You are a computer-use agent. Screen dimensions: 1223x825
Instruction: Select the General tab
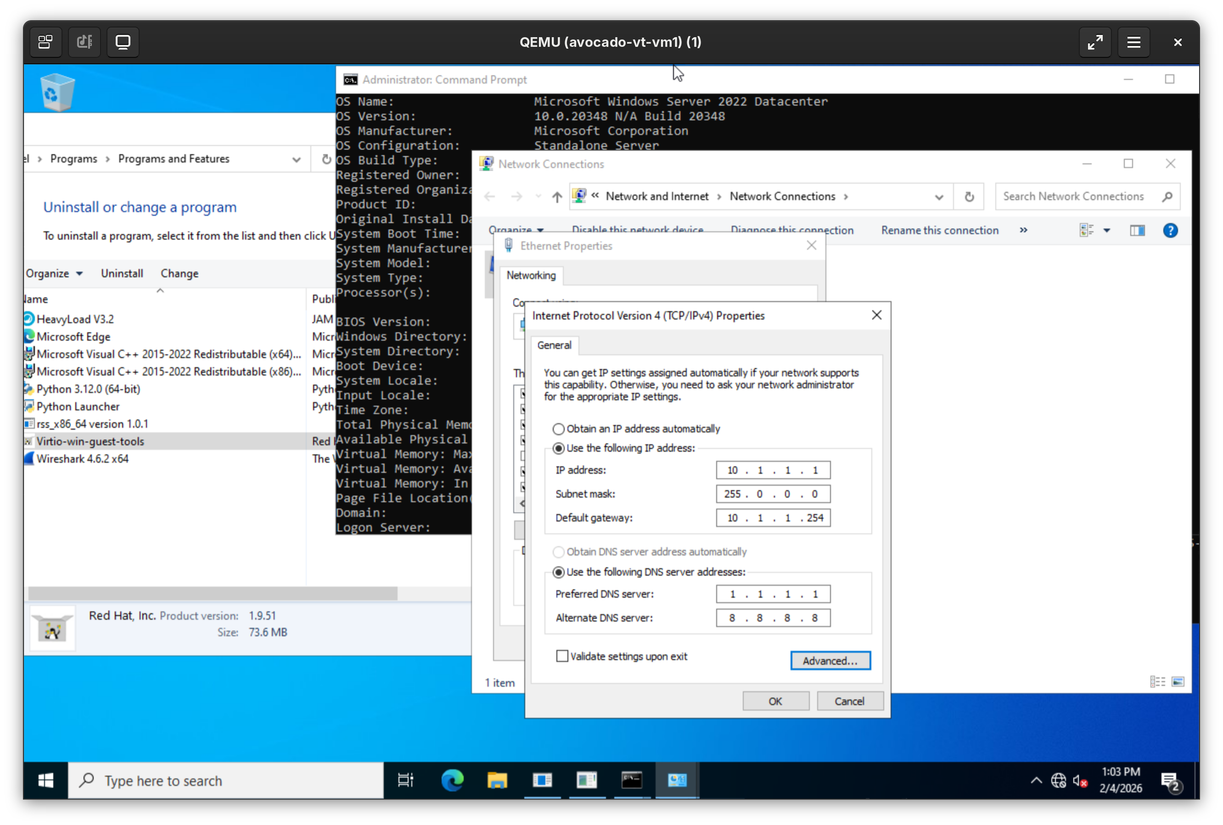pos(554,346)
